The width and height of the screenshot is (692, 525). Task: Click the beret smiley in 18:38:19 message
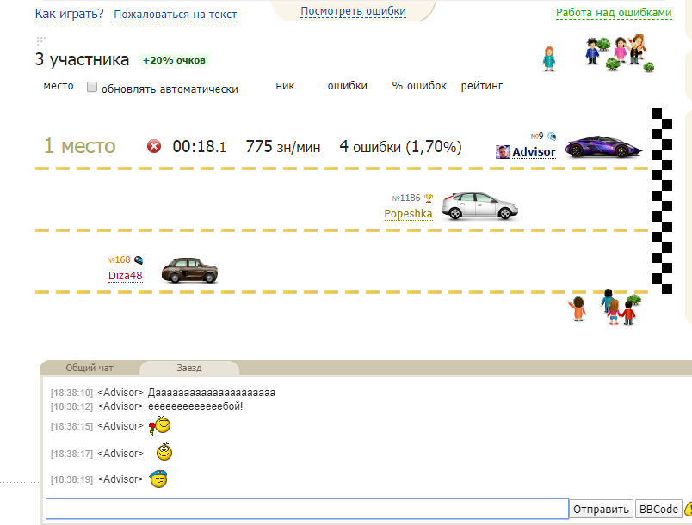(x=158, y=479)
